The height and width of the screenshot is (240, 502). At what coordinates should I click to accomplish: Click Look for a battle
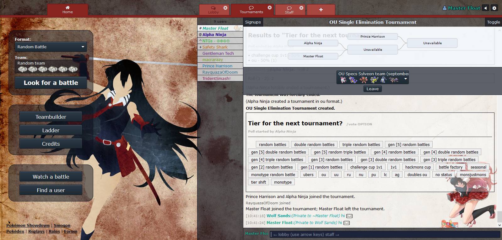(x=51, y=83)
